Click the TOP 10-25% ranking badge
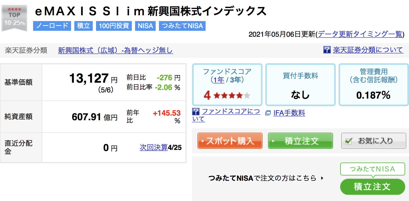Screen dimensions: 409x201 [x=14, y=18]
